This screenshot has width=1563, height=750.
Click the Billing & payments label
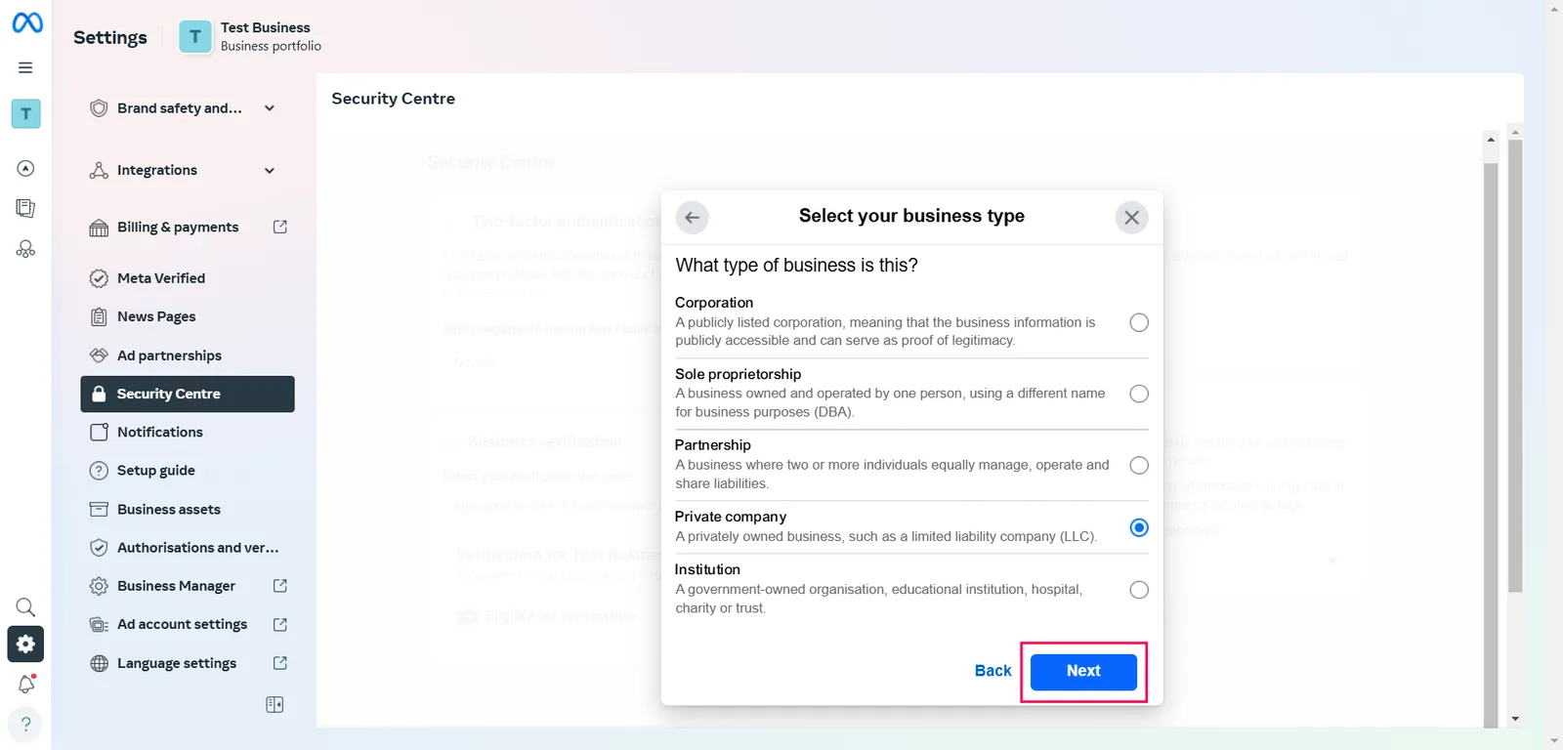[178, 227]
